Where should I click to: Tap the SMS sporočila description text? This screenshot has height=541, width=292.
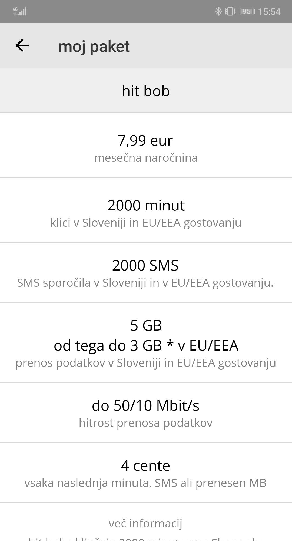click(x=145, y=283)
